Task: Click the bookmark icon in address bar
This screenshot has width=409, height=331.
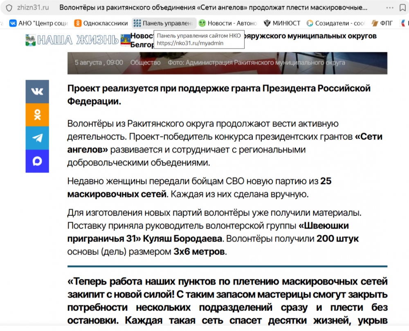Action: pyautogui.click(x=402, y=8)
